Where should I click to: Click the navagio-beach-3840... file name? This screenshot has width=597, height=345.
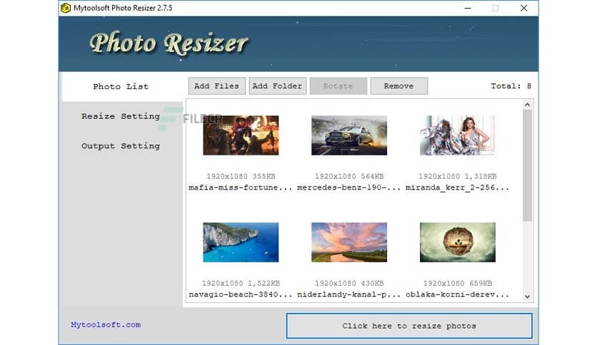pos(241,294)
